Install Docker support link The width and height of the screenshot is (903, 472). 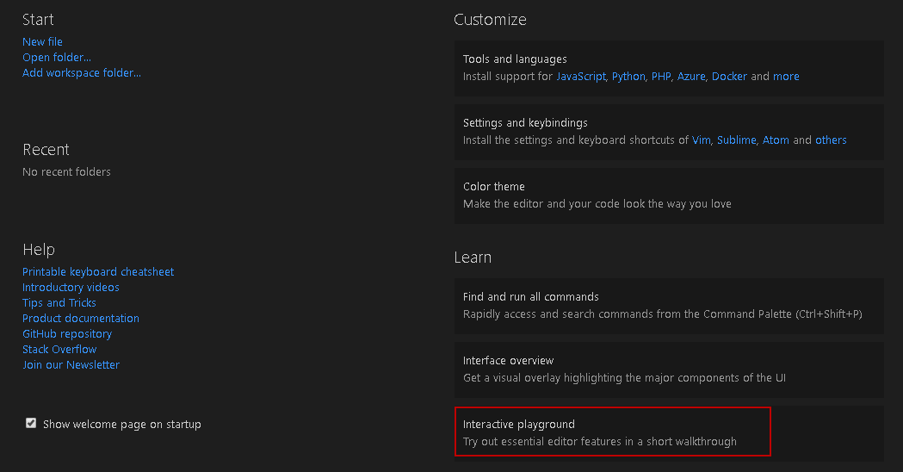729,76
